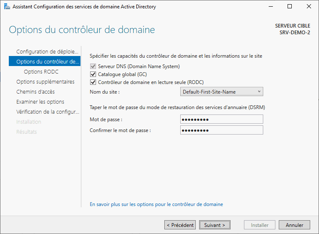319x234 pixels.
Task: Click the Mot de passe field
Action: (x=221, y=120)
